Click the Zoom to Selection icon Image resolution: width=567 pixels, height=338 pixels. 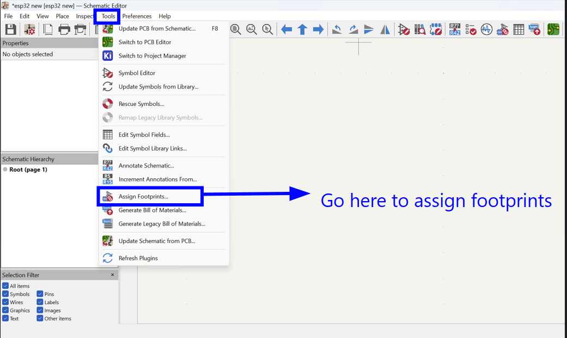click(267, 29)
